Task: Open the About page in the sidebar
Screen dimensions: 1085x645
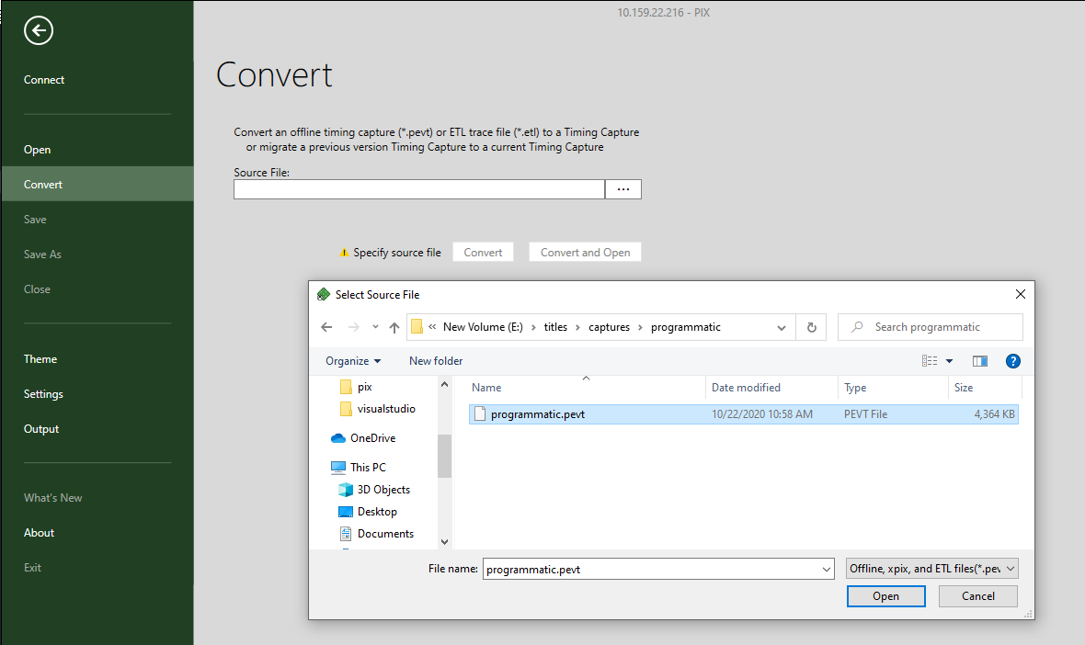Action: [x=39, y=532]
